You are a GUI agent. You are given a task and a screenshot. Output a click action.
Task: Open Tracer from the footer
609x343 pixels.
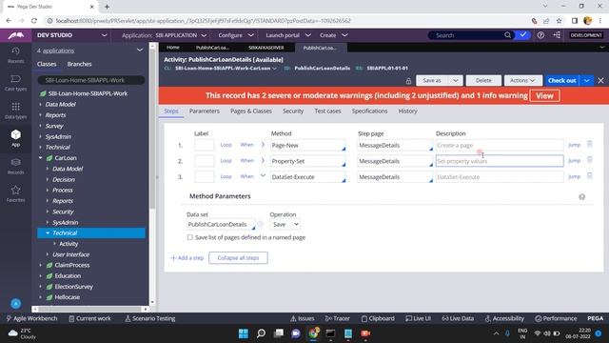337,318
